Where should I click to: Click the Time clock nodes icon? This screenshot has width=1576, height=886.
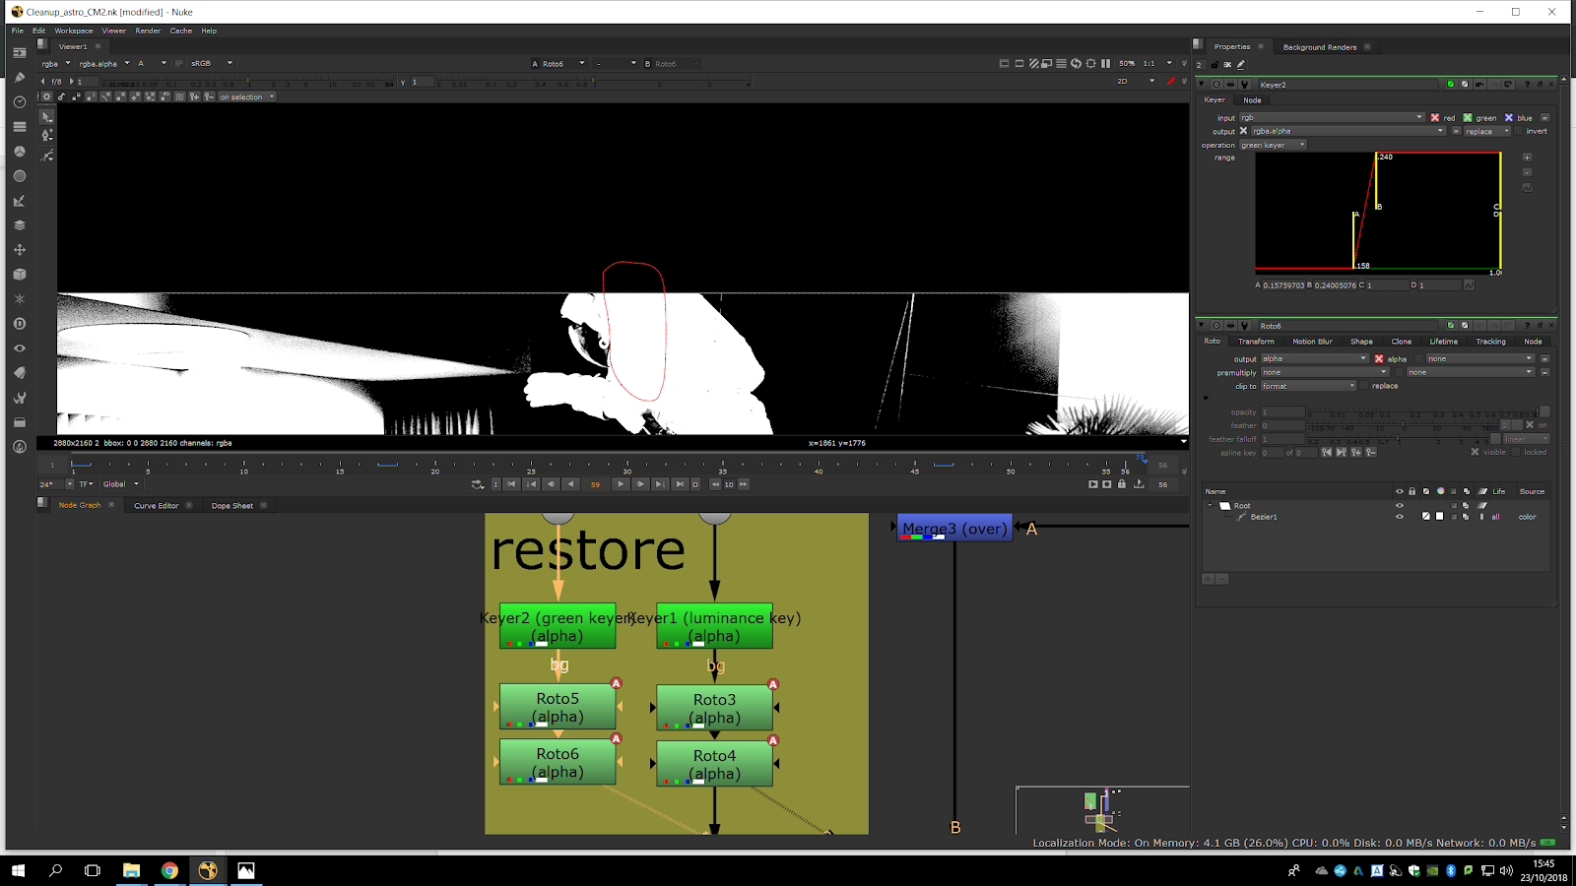19,102
